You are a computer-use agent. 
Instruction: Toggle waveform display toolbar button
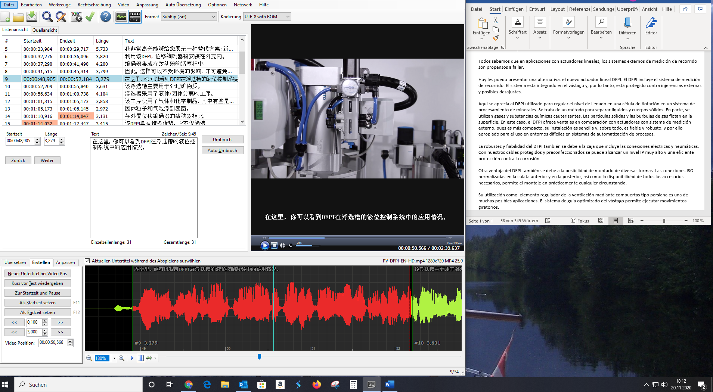(121, 17)
